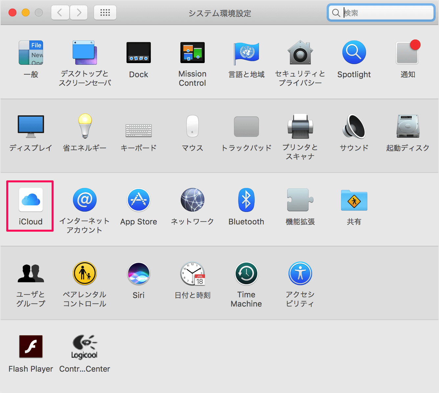
Task: Open ネットワーク globe icon
Action: [x=193, y=200]
